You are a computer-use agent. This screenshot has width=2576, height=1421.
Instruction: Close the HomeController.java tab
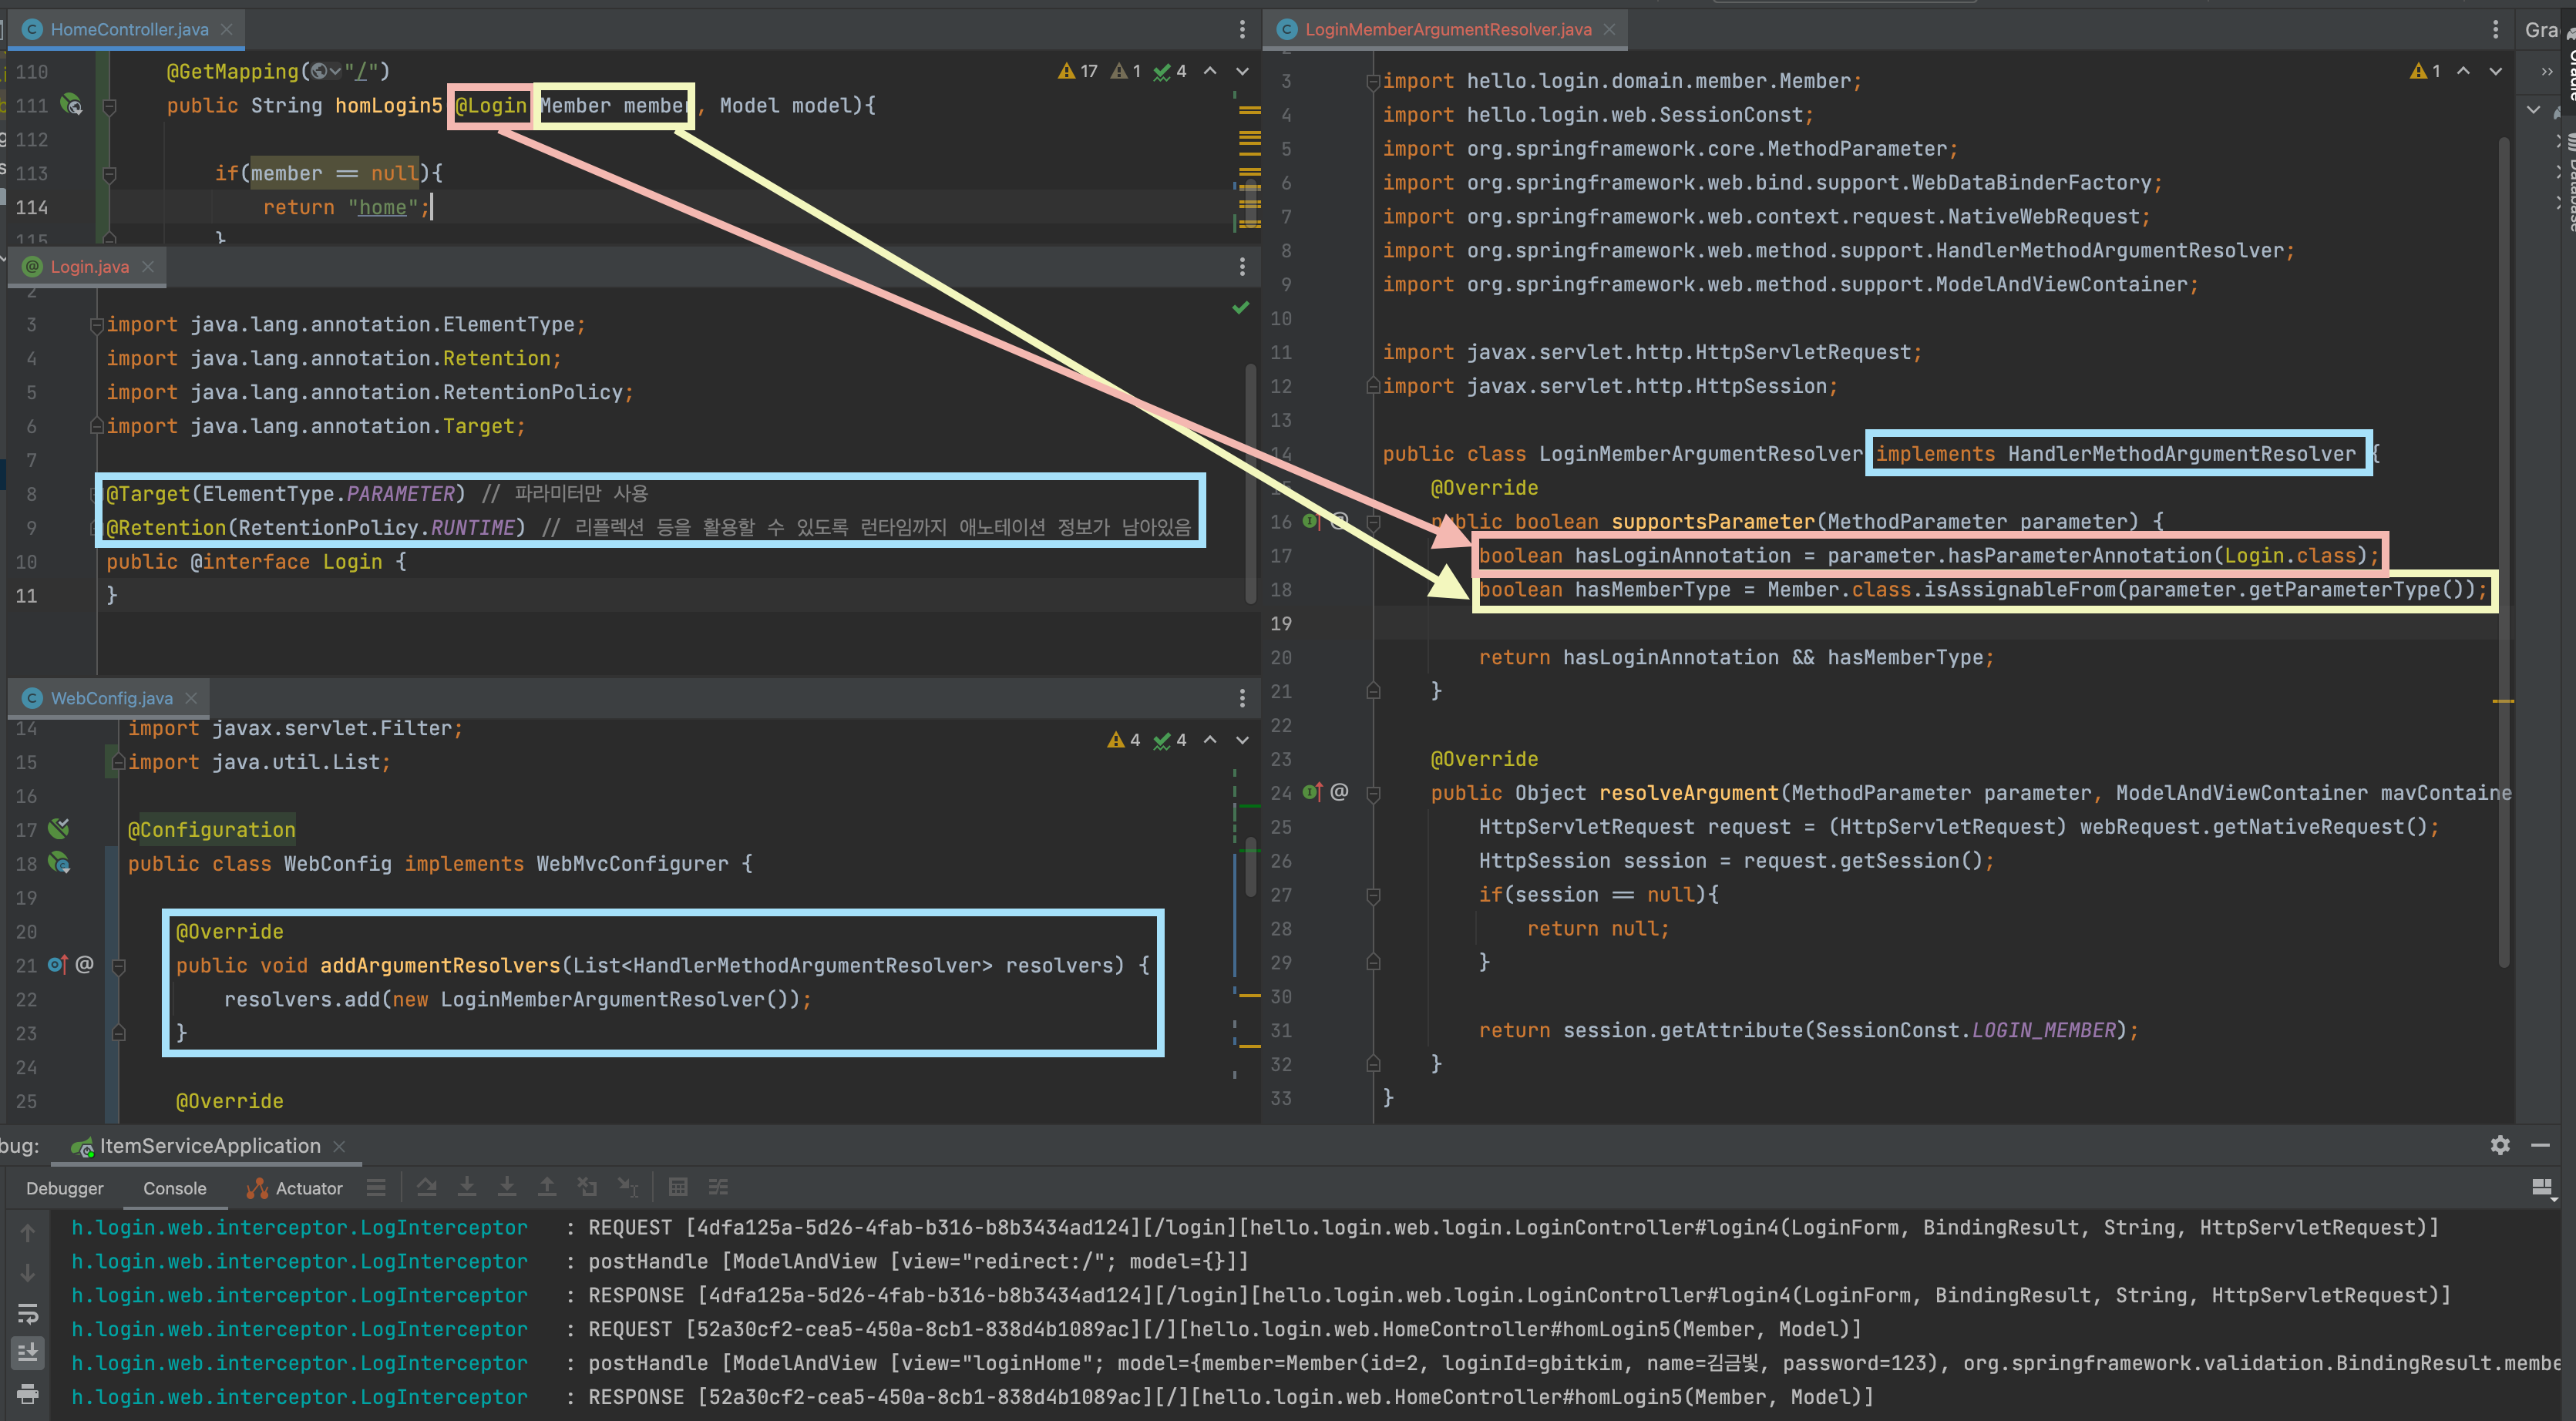pyautogui.click(x=227, y=30)
